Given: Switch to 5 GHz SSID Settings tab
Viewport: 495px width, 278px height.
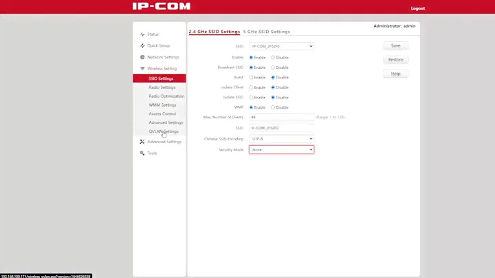Looking at the screenshot, I should (267, 32).
